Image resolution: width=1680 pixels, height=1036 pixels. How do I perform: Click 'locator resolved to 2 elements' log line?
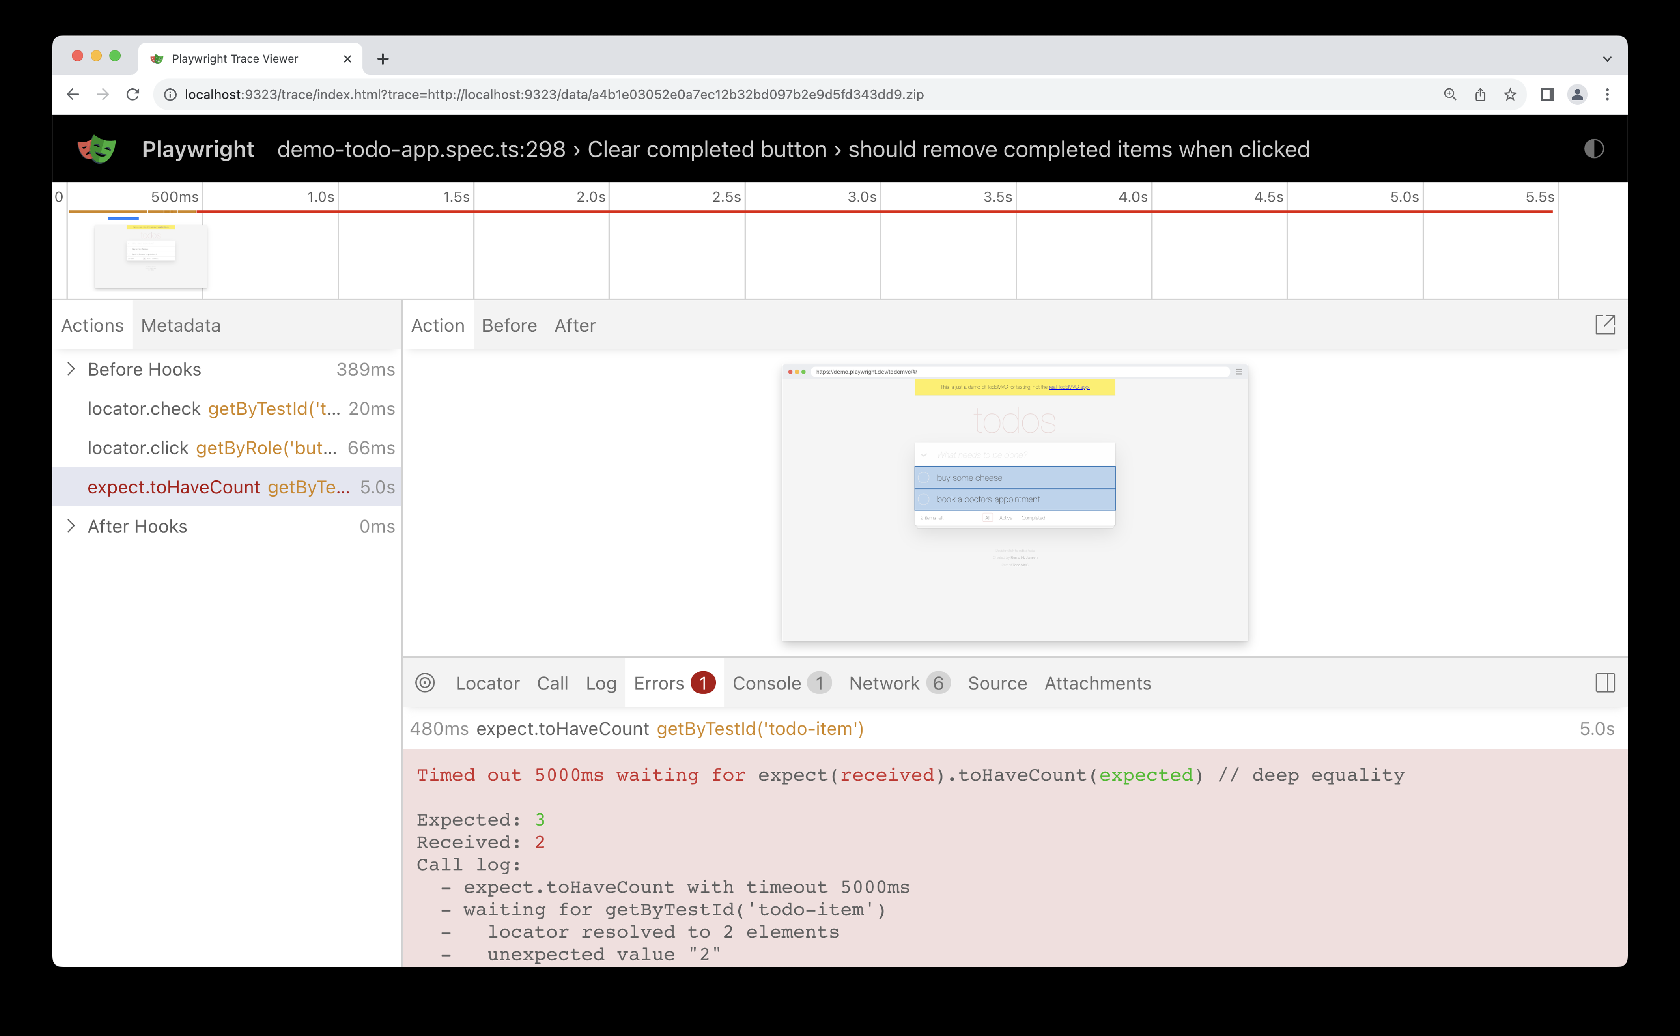[x=663, y=932]
